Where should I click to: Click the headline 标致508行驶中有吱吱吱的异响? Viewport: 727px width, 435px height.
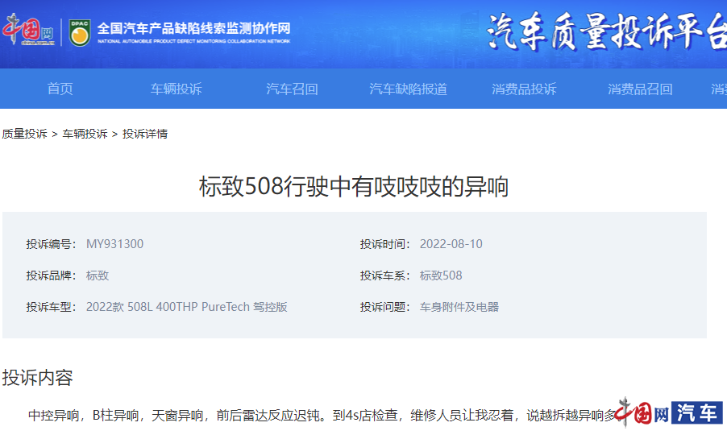pos(354,186)
